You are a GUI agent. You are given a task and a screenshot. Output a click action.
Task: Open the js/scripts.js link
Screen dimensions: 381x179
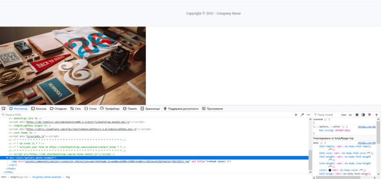(x=35, y=136)
